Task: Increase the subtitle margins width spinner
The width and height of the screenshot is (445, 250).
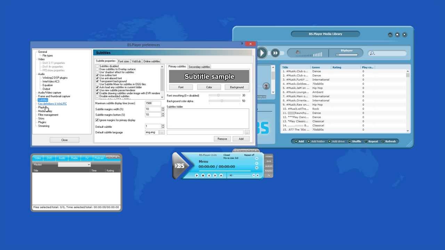Action: click(163, 108)
